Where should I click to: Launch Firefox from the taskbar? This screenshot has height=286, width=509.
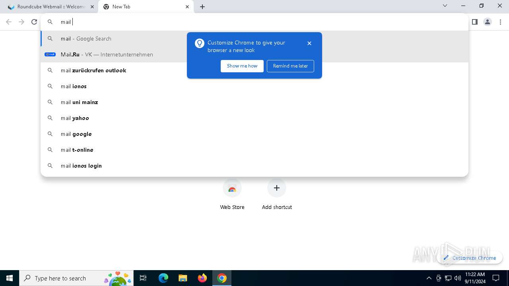click(202, 278)
